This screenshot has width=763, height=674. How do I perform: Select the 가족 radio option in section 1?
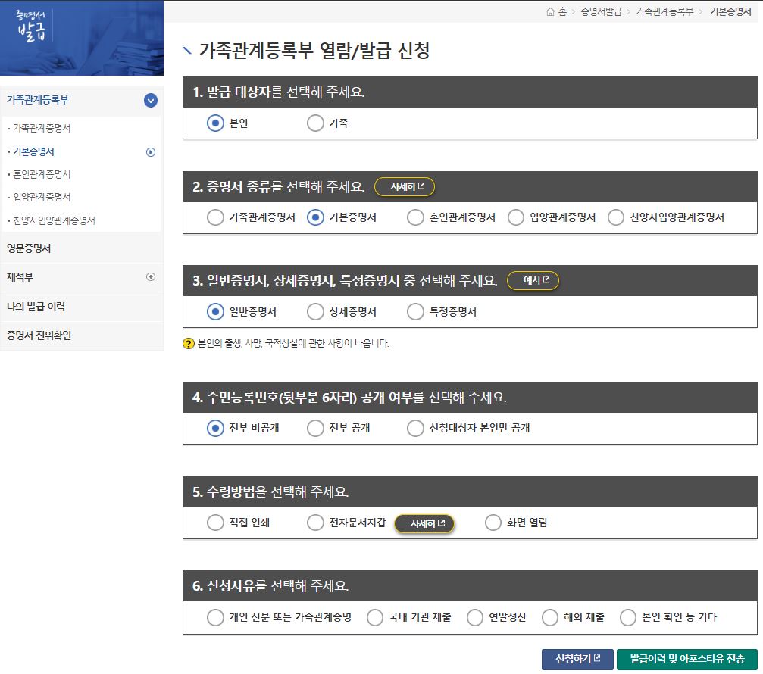[x=315, y=123]
